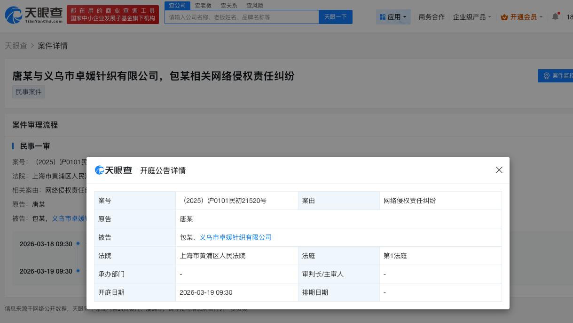Click the company search input field
573x323 pixels.
(242, 16)
